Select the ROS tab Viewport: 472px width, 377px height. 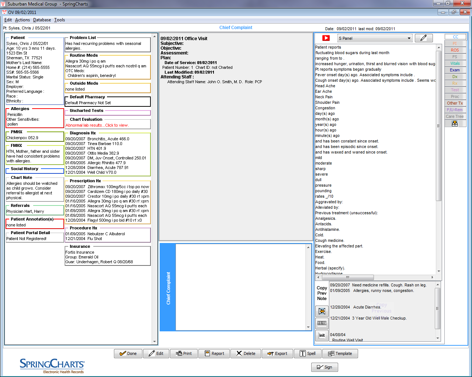[455, 50]
